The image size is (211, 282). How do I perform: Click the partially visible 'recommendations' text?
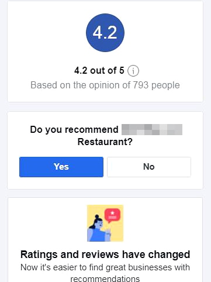105,278
